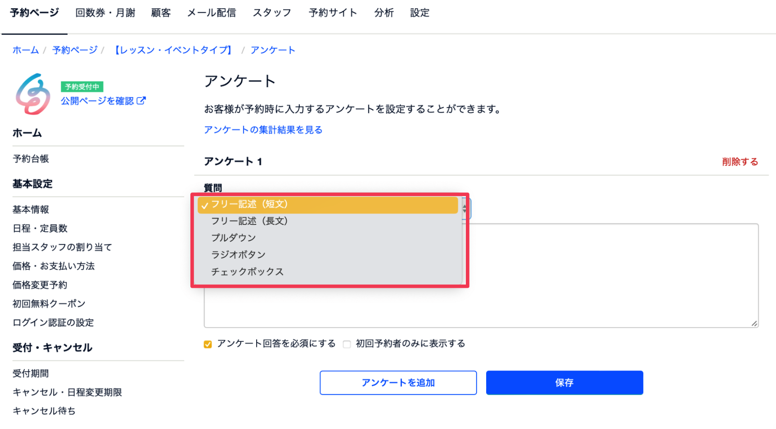Open メール配信 navigation tab
This screenshot has height=429, width=776.
(x=212, y=13)
